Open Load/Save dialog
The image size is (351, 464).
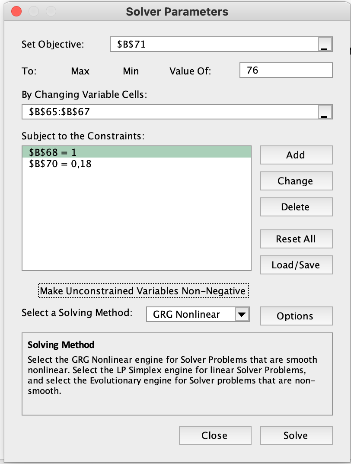click(x=297, y=265)
